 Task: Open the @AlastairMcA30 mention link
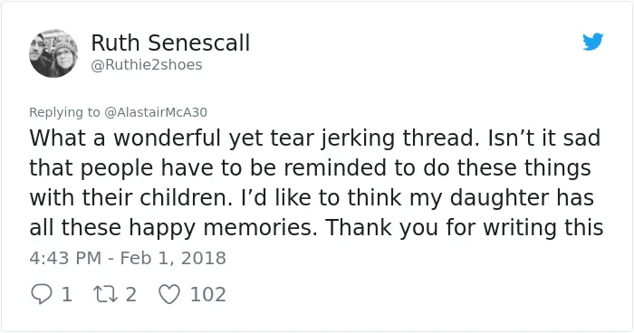pos(156,112)
